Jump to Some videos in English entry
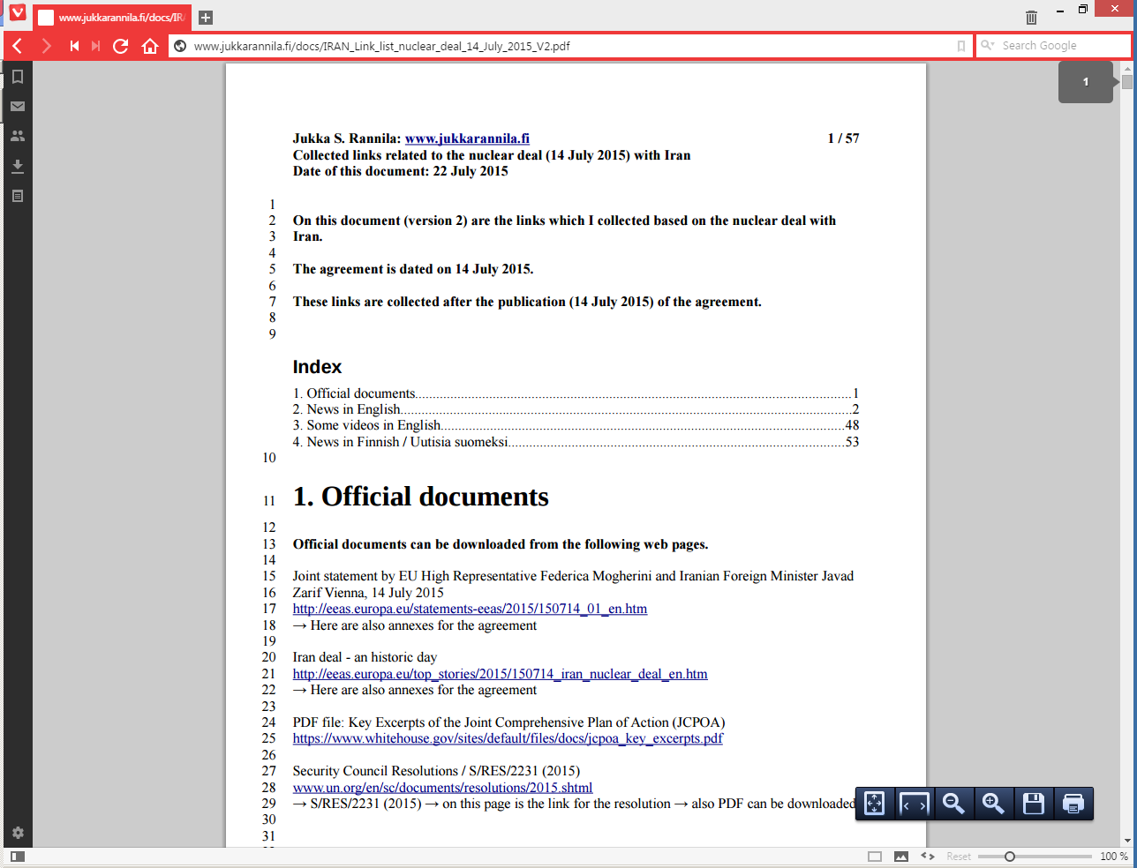Viewport: 1137px width, 868px height. pyautogui.click(x=576, y=425)
